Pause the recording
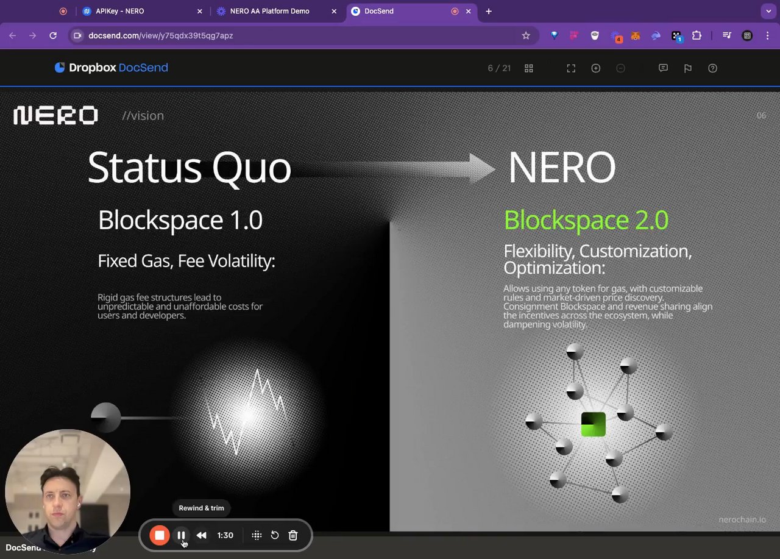This screenshot has height=559, width=780. coord(181,535)
